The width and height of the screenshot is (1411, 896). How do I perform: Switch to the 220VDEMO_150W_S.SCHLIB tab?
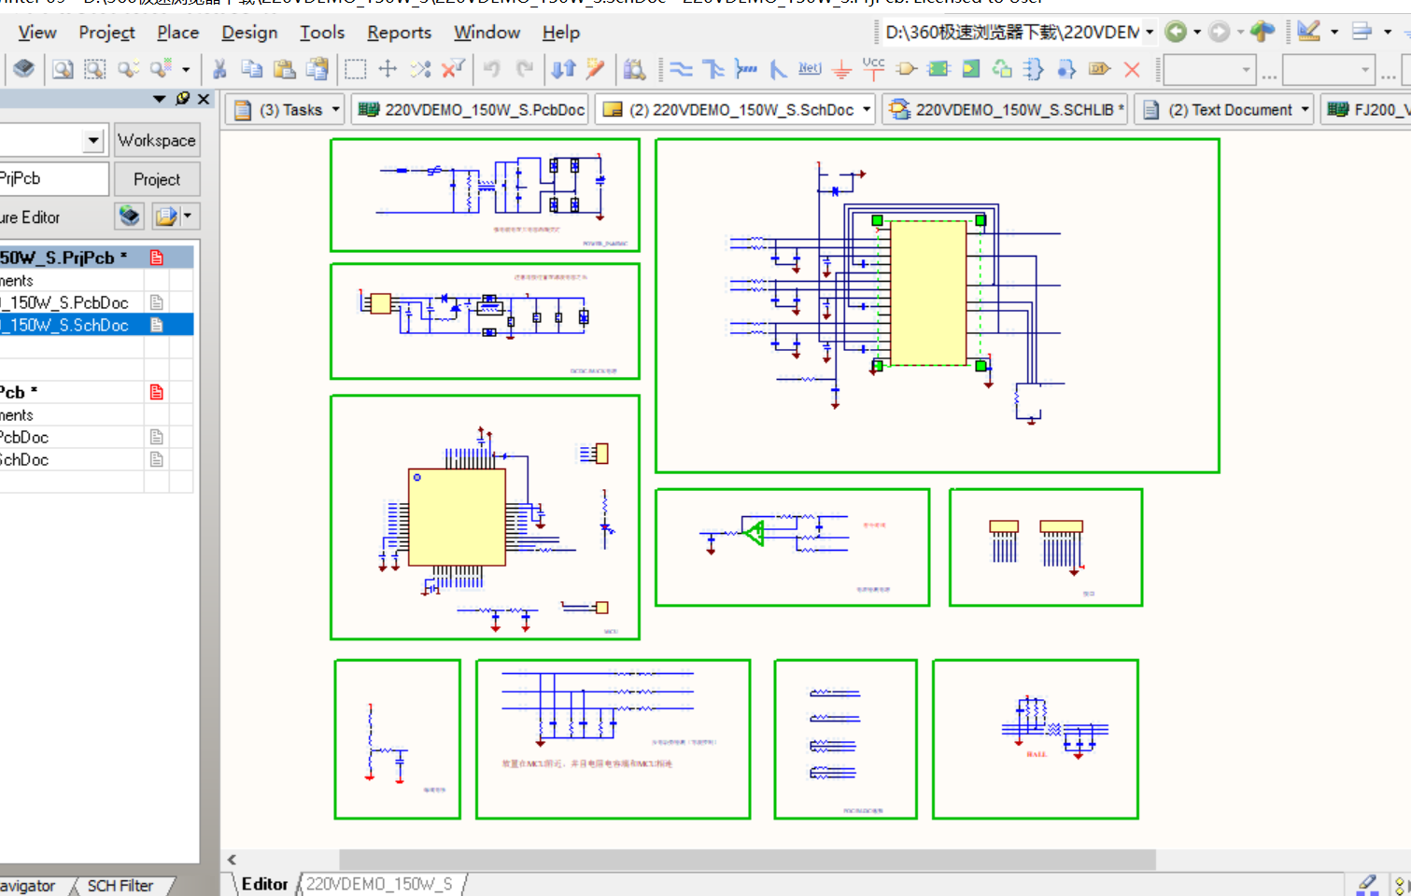1006,109
